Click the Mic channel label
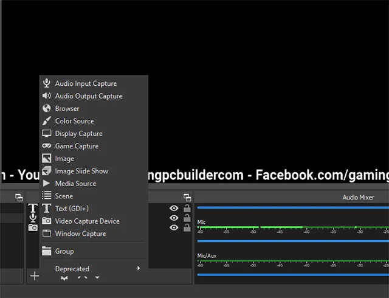389x298 pixels. point(201,222)
